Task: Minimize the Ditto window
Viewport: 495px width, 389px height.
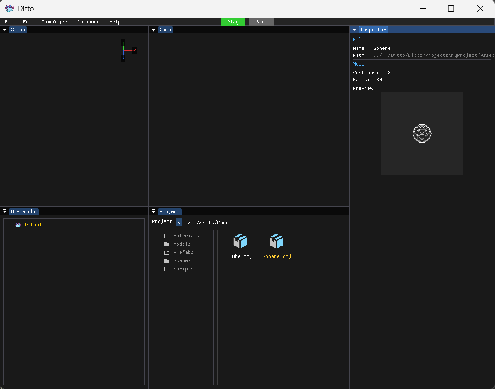Action: (x=422, y=9)
